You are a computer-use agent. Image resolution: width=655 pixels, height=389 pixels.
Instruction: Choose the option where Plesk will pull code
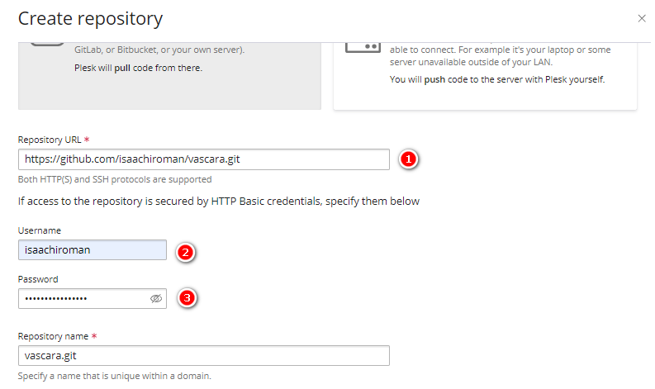(x=169, y=76)
